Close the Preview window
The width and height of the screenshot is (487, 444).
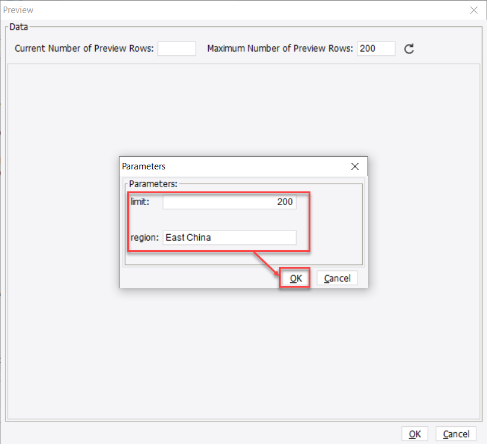[474, 10]
